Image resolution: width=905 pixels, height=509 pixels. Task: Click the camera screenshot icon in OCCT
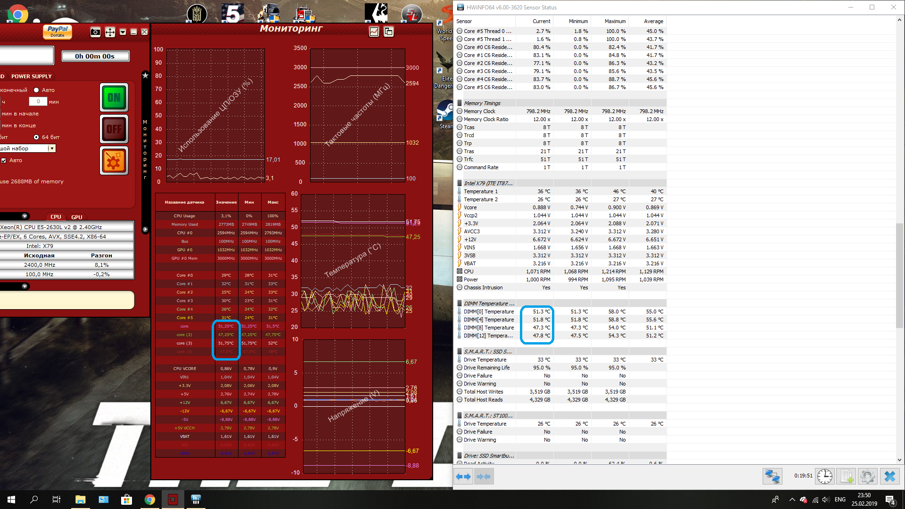tap(95, 32)
